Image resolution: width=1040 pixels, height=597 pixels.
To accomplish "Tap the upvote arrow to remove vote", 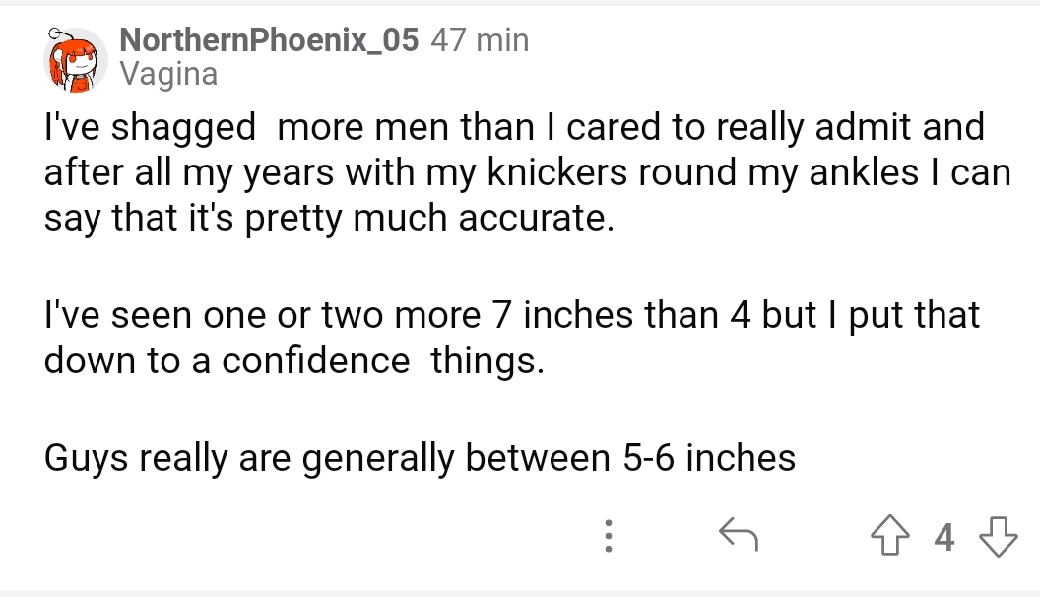I will [x=892, y=537].
